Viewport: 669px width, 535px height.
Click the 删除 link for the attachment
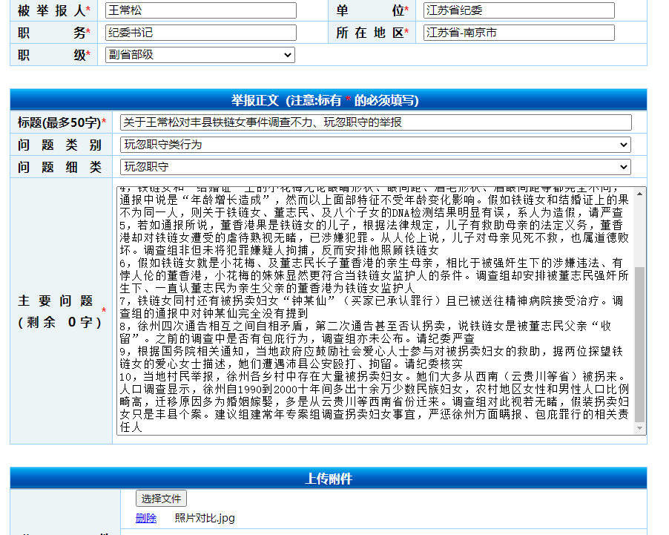pos(146,519)
